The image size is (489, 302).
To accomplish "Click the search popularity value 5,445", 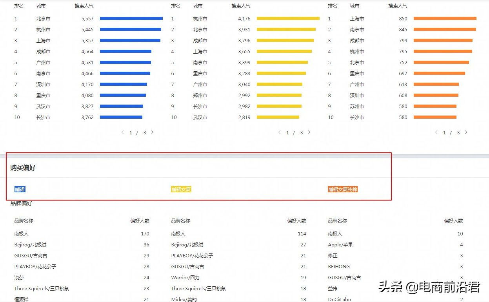I will click(87, 30).
